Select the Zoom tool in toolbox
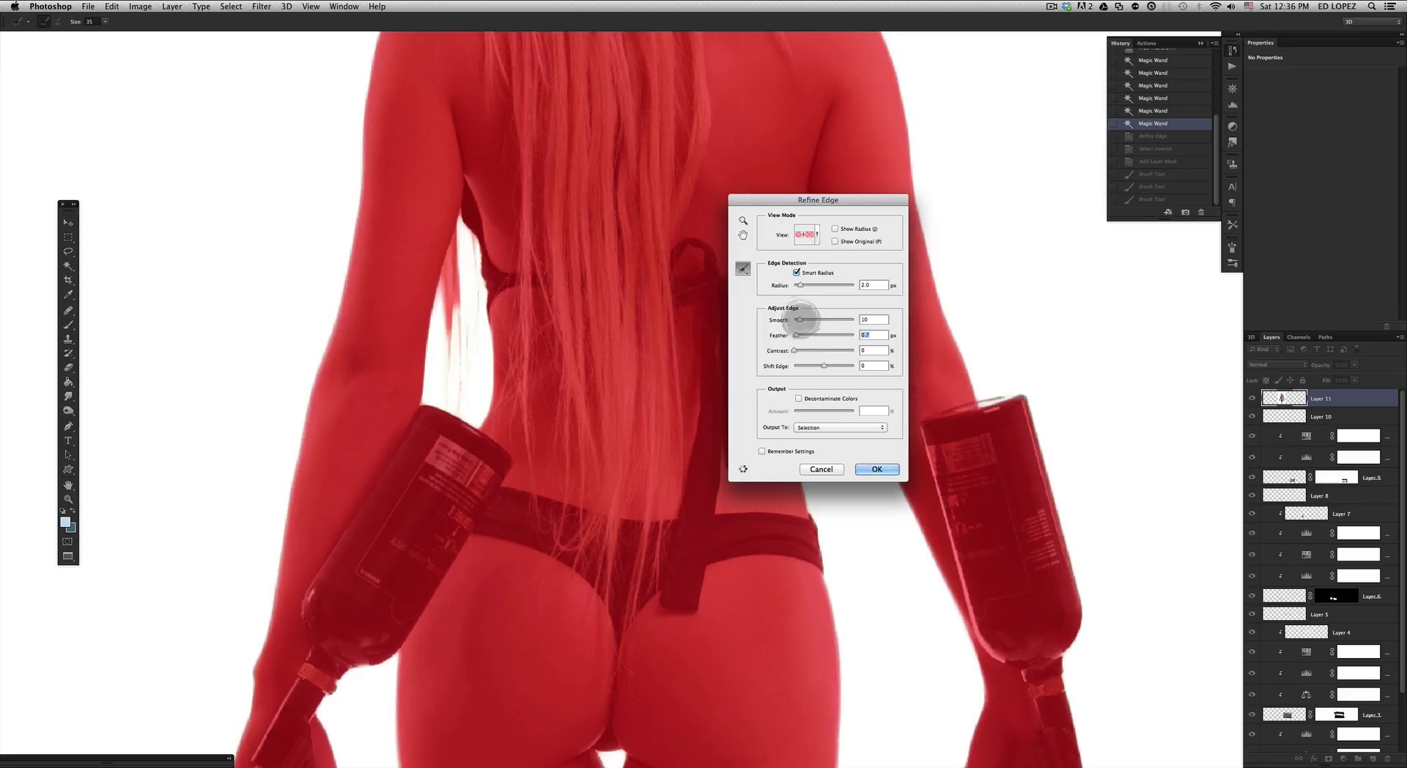The image size is (1407, 768). [x=68, y=499]
